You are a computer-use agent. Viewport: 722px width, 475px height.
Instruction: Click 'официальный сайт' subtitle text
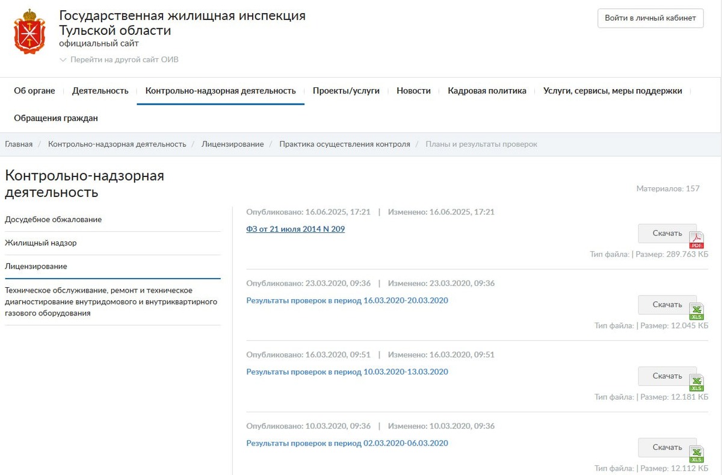pos(99,43)
